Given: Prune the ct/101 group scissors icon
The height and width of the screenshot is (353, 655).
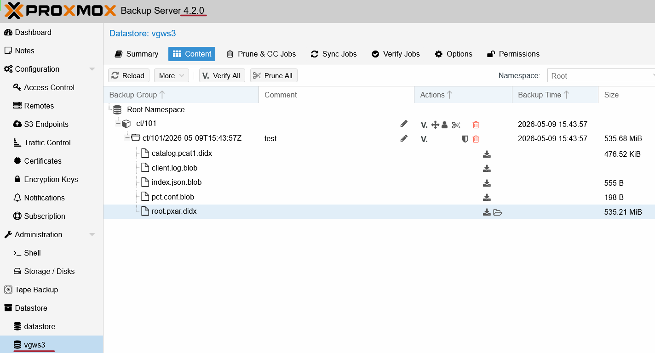Looking at the screenshot, I should coord(456,125).
